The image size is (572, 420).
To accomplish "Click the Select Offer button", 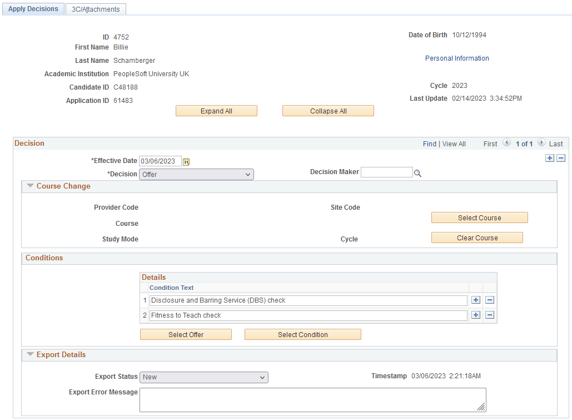I will (186, 334).
